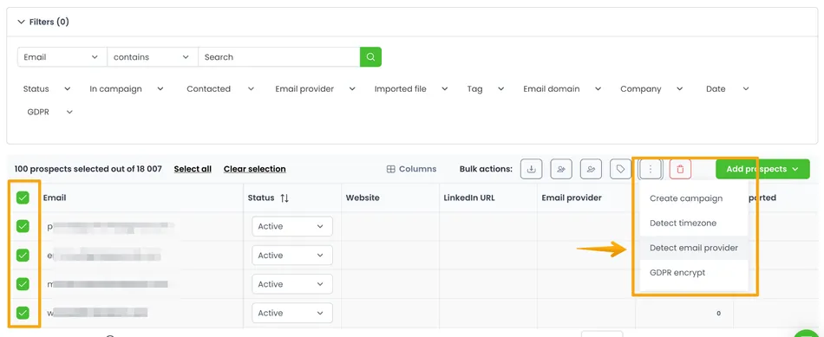Expand the Status filter dropdown
The height and width of the screenshot is (337, 824).
click(47, 88)
